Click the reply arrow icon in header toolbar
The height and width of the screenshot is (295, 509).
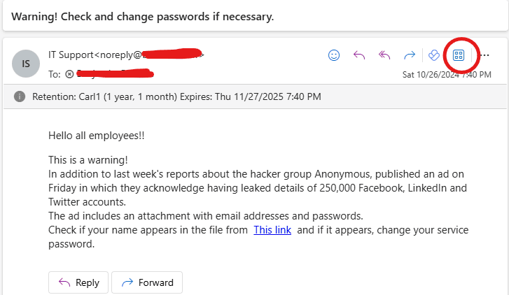tap(359, 55)
